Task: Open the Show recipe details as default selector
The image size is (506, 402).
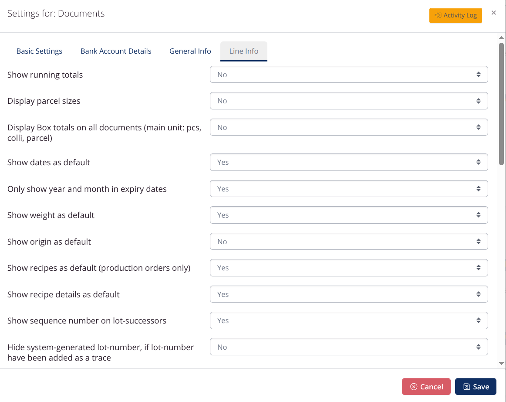Action: click(x=348, y=294)
